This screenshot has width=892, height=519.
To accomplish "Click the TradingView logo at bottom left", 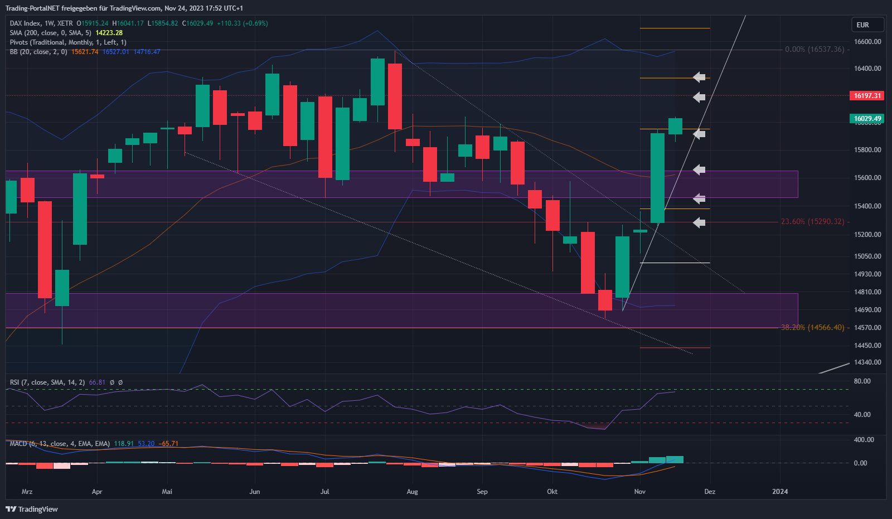I will point(32,509).
